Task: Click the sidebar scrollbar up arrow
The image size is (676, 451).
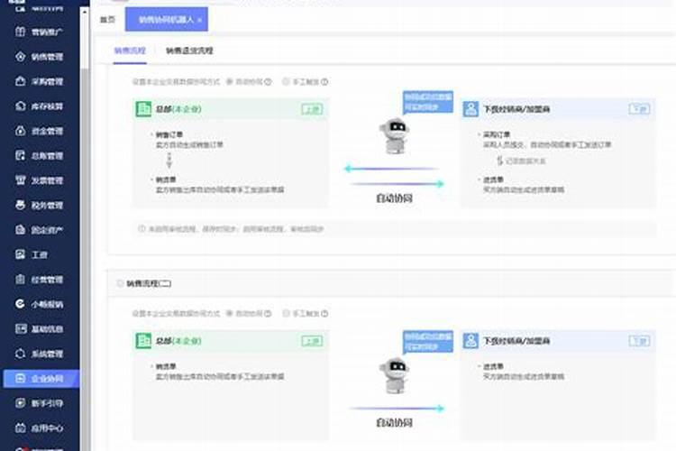Action: [x=85, y=13]
